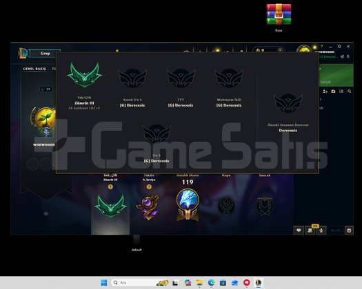The width and height of the screenshot is (362, 289).
Task: Switch to the GENEL BAKIŞ tab
Action: coord(34,69)
